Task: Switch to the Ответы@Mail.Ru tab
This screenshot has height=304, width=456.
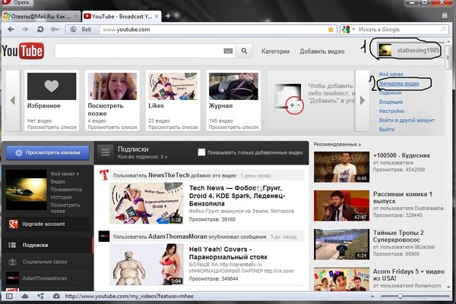Action: 40,16
